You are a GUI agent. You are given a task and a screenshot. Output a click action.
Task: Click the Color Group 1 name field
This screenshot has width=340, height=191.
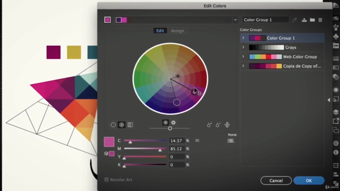coord(266,20)
